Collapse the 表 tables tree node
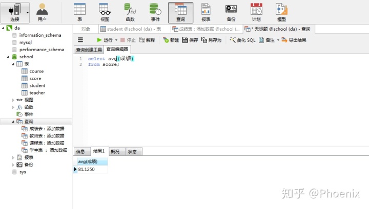 pyautogui.click(x=13, y=64)
